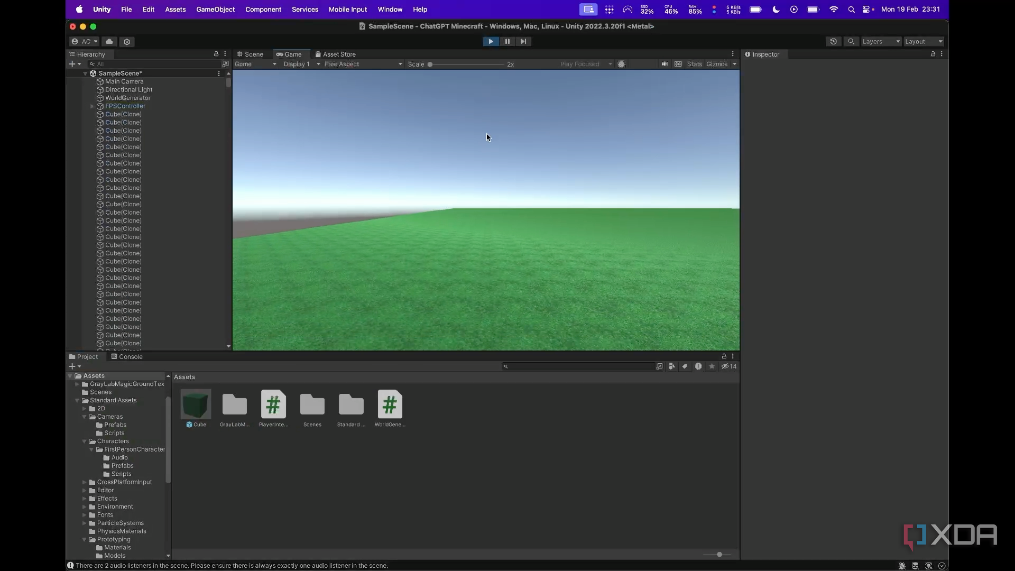Click the Pause button in the toolbar
The width and height of the screenshot is (1015, 571).
click(507, 41)
